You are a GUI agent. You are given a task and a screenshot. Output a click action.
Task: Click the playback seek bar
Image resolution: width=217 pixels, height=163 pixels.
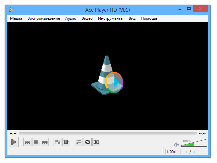tap(108, 133)
